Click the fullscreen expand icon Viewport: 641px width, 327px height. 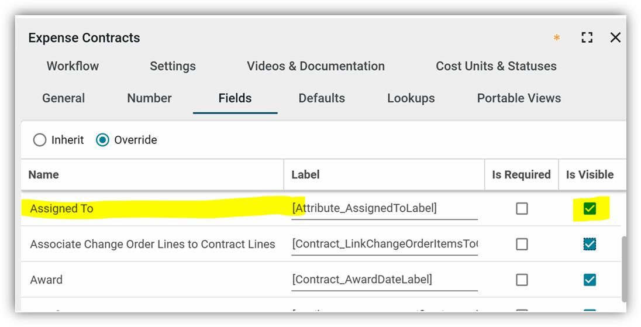tap(587, 38)
